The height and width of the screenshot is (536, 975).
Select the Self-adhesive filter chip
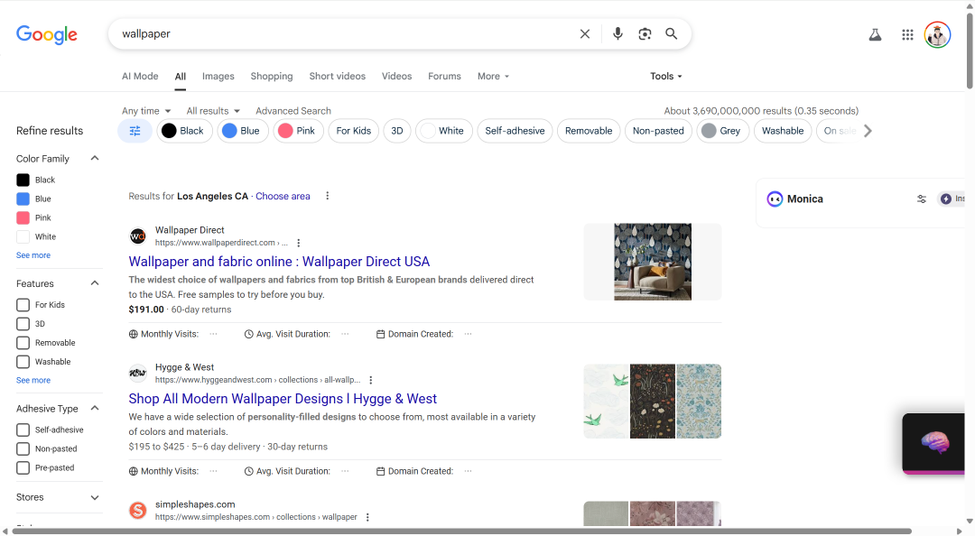tap(515, 131)
